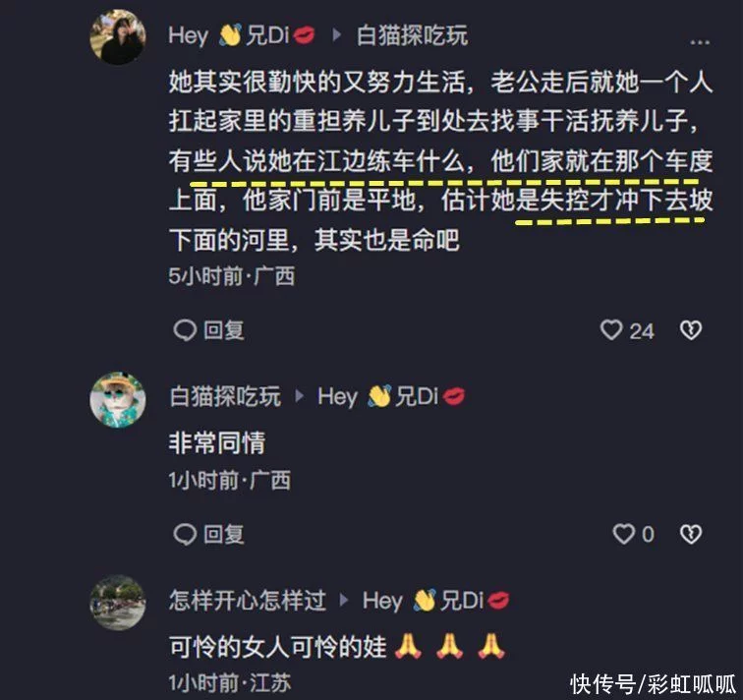The height and width of the screenshot is (700, 743).
Task: Click the first comment text starting 她其实很勤快
Action: pyautogui.click(x=440, y=160)
